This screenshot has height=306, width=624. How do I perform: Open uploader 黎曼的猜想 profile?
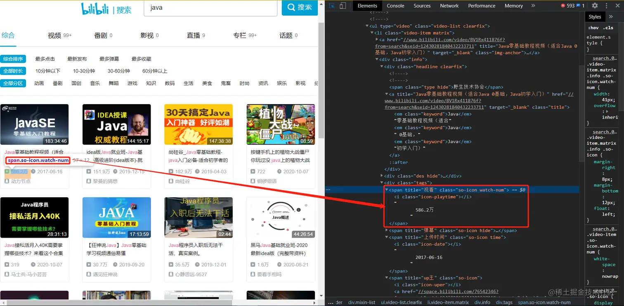105,181
